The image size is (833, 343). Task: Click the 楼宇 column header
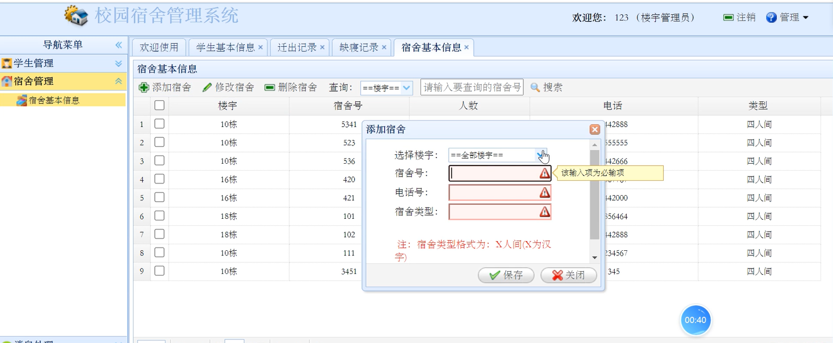[x=228, y=106]
